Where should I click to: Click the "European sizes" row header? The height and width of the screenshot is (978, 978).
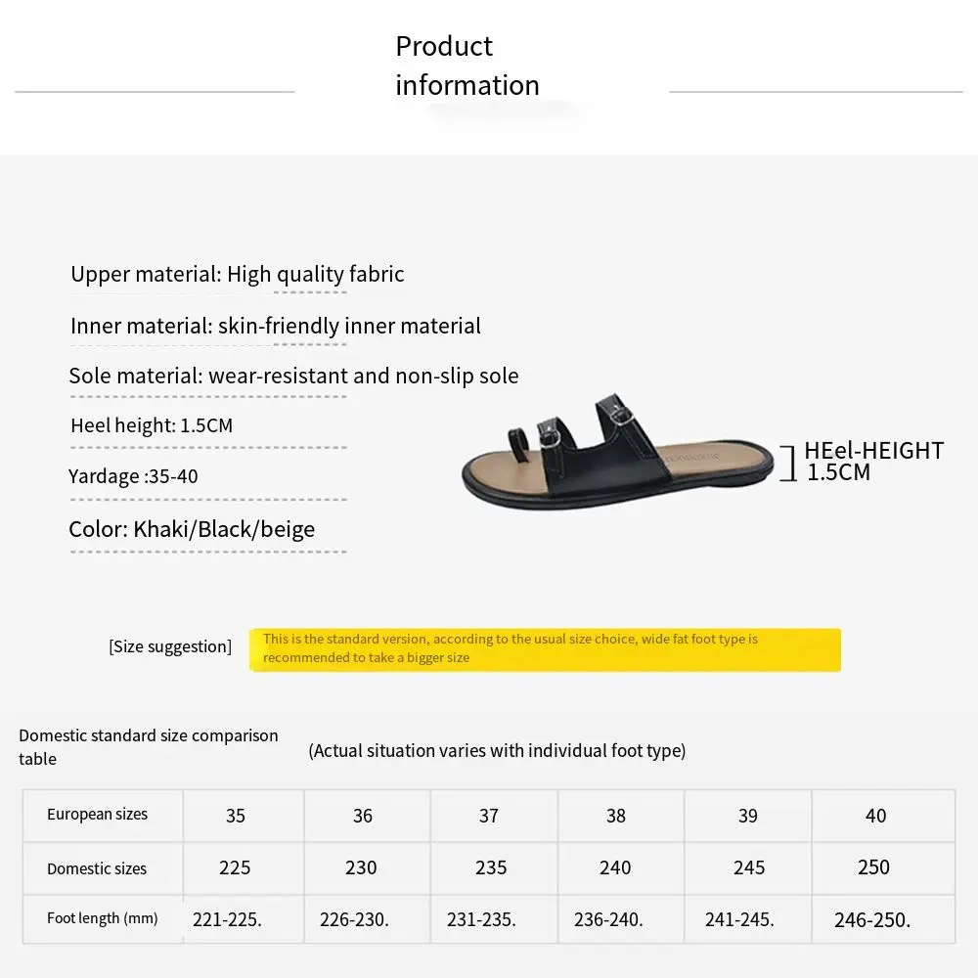point(97,814)
